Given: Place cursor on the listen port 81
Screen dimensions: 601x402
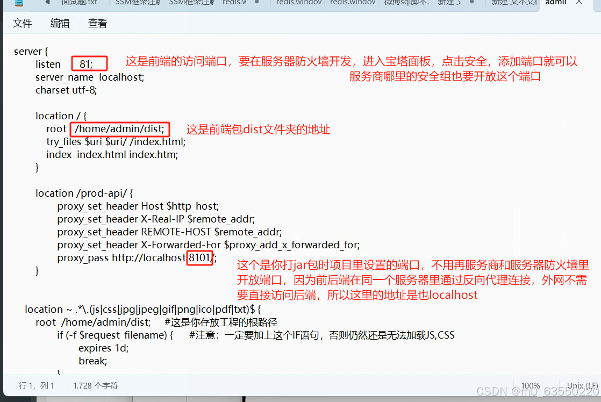Looking at the screenshot, I should pyautogui.click(x=85, y=64).
